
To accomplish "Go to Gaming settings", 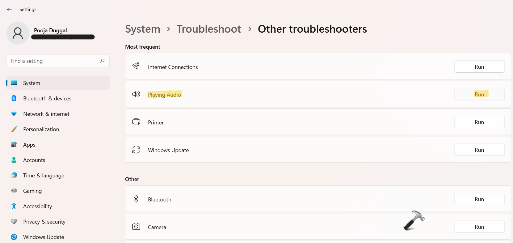I will coord(32,191).
